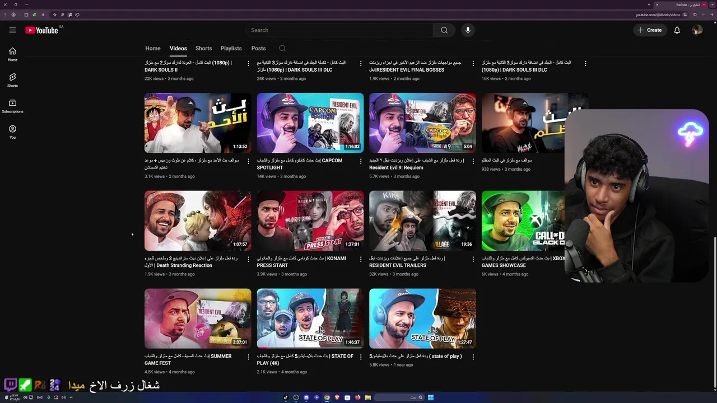Open the account avatar menu
The image size is (717, 403).
click(x=697, y=30)
